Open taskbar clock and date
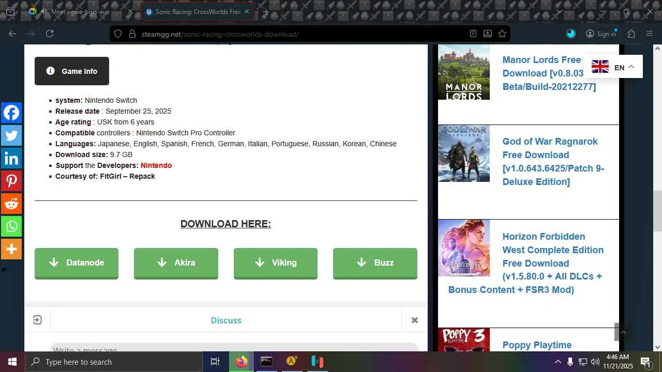The image size is (662, 372). click(x=618, y=362)
